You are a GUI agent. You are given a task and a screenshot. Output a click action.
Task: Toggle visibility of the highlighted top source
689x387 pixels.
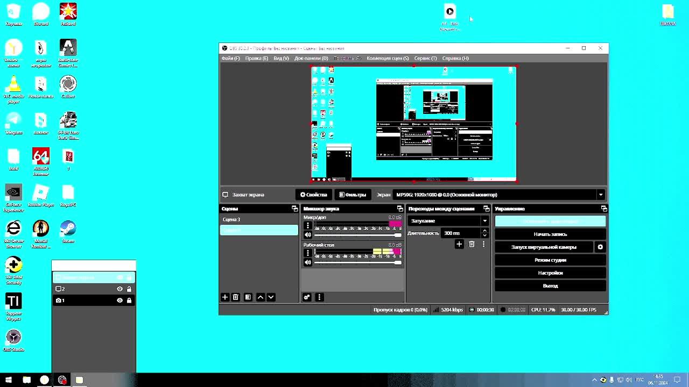pyautogui.click(x=119, y=278)
